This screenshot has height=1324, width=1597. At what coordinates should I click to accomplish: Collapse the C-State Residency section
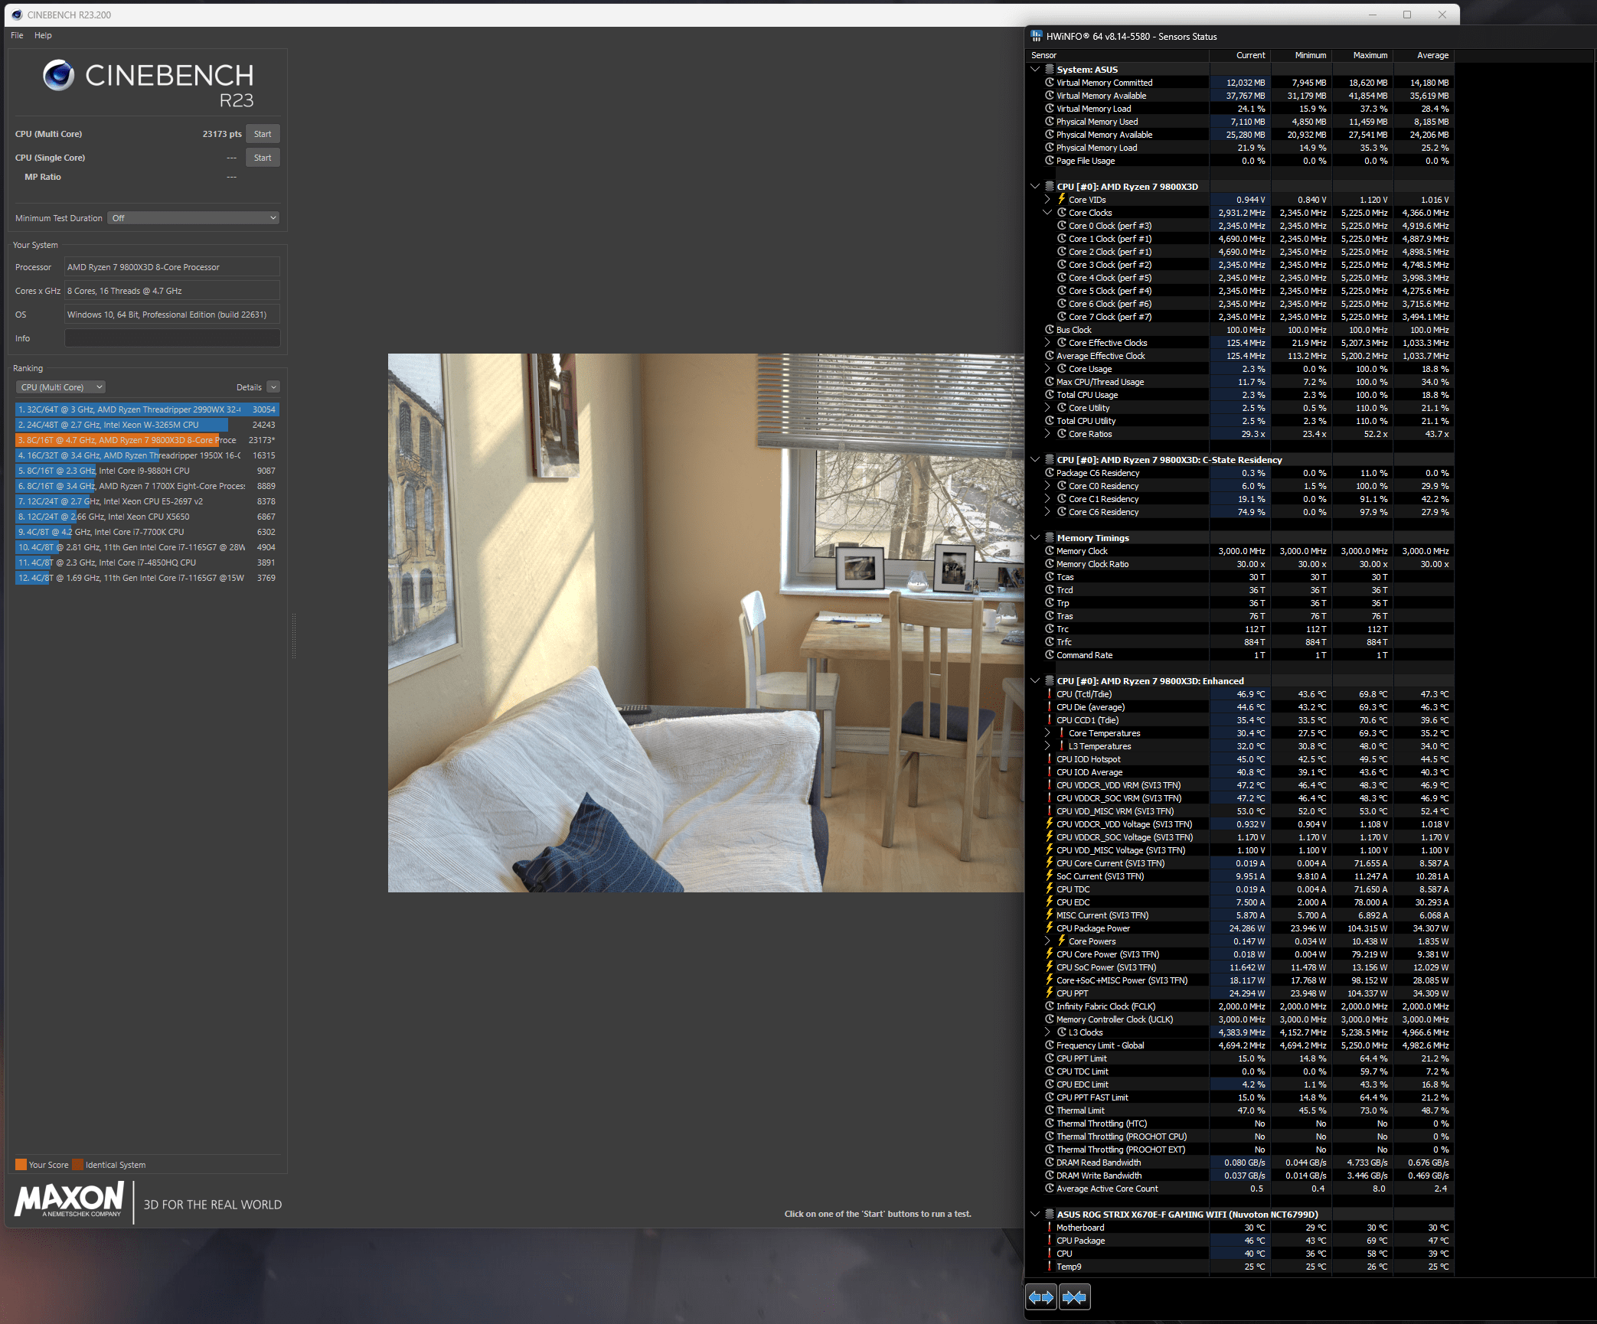coord(1035,459)
